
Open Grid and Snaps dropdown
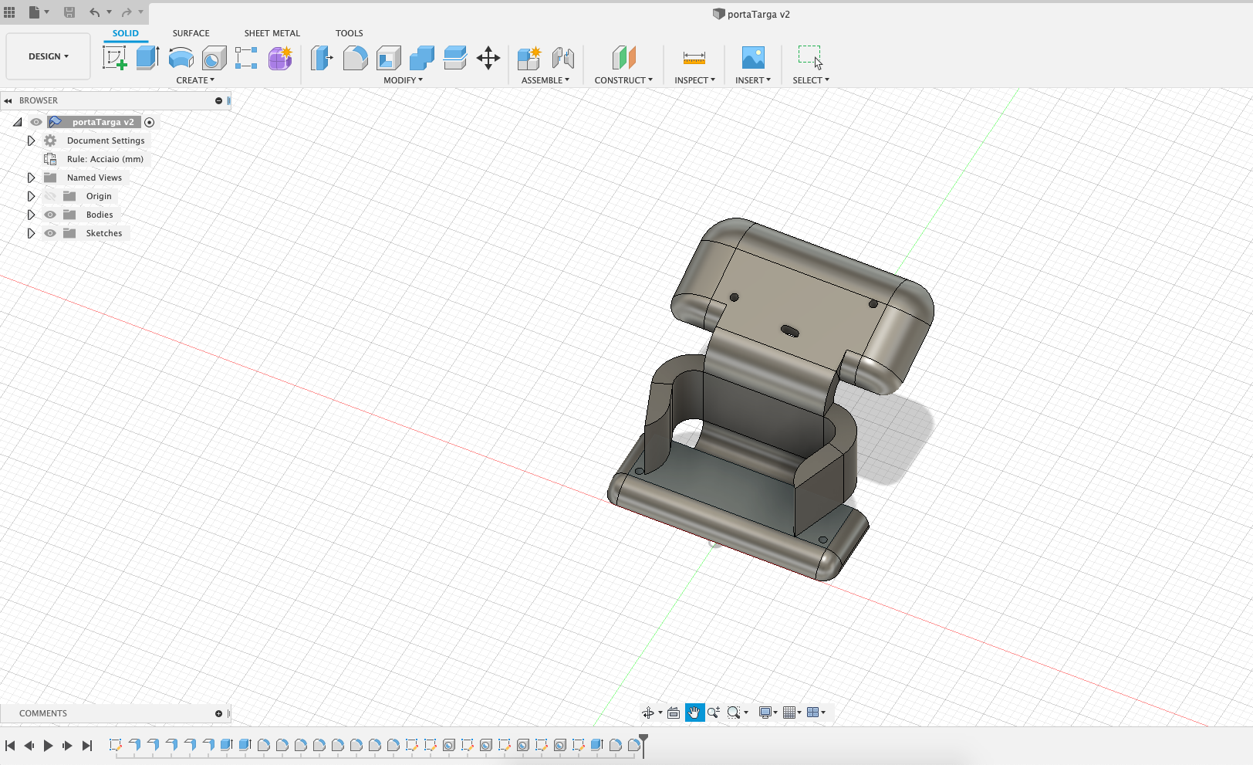pos(792,713)
